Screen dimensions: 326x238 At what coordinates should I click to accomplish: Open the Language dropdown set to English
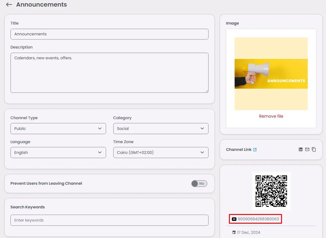tap(58, 152)
